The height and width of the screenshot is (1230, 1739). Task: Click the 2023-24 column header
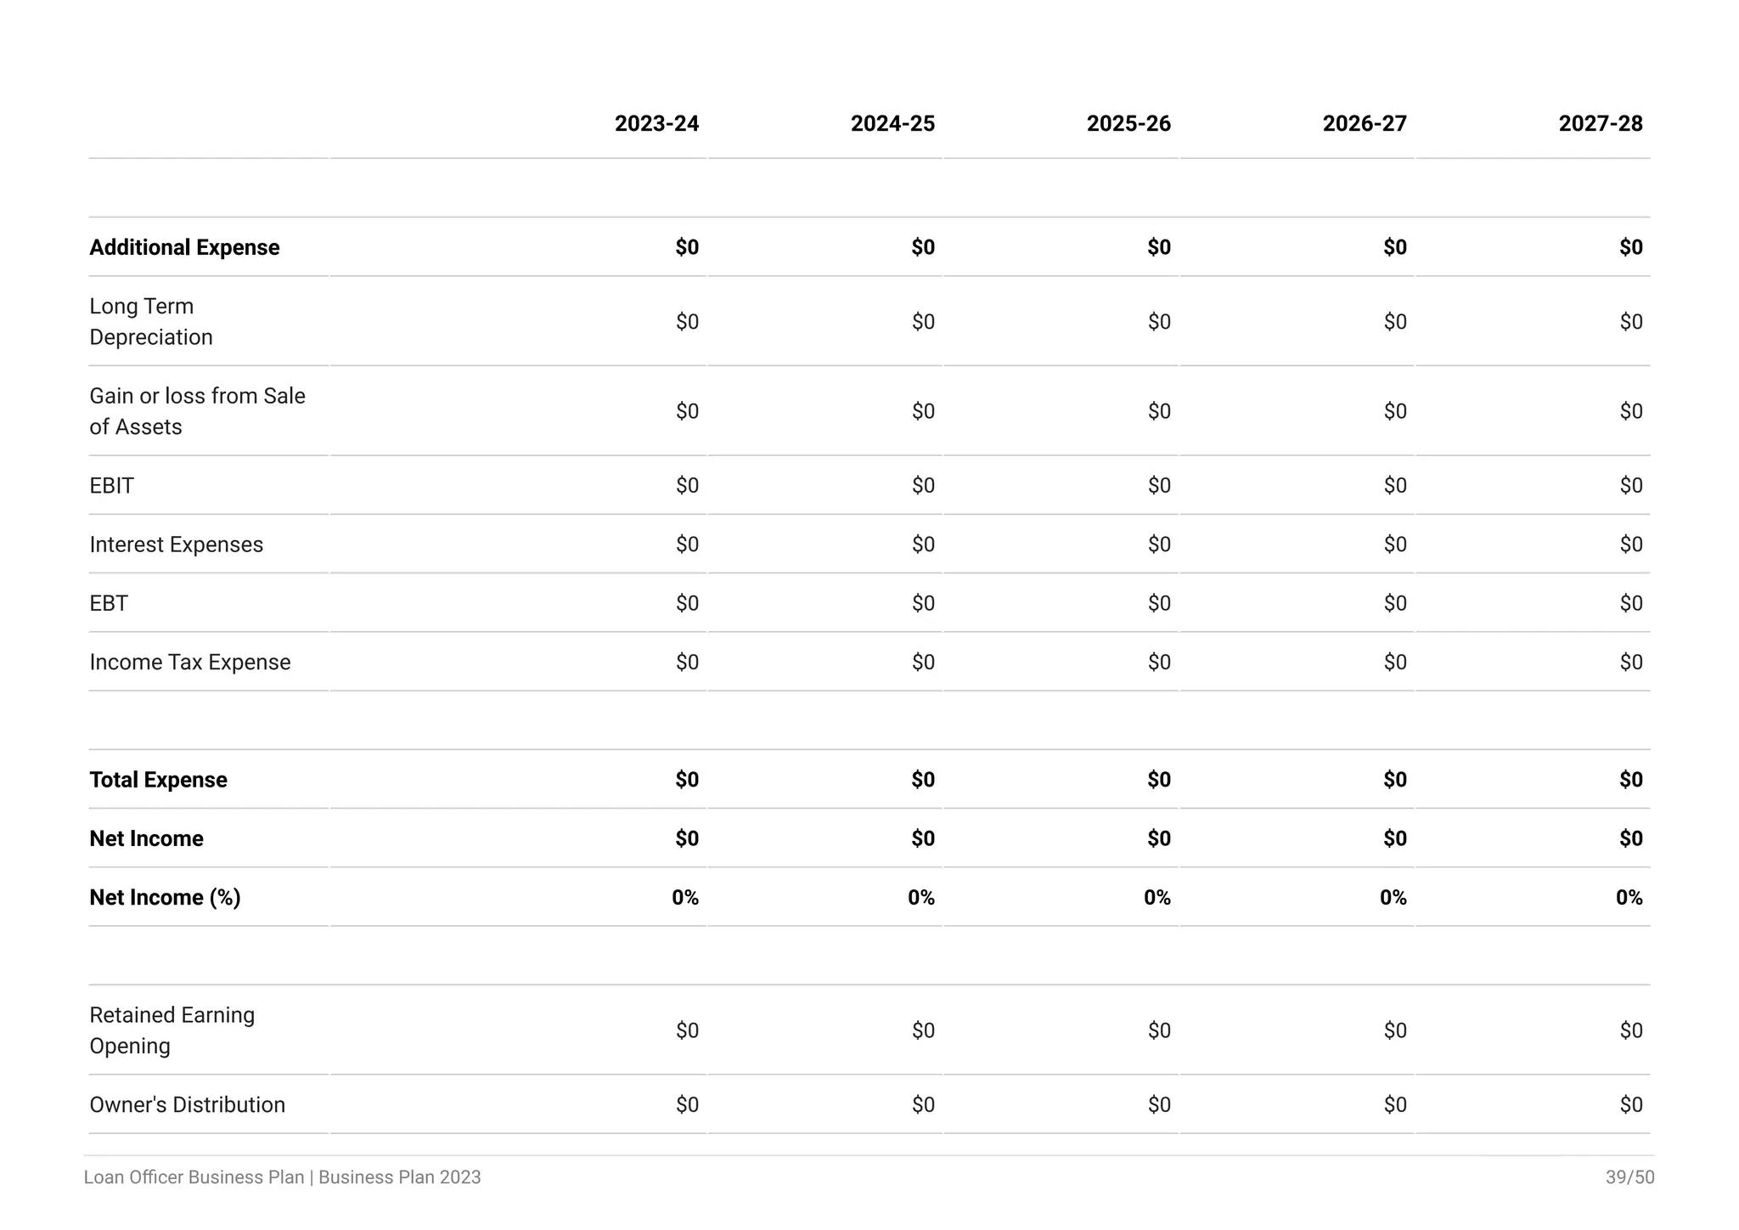pyautogui.click(x=656, y=124)
